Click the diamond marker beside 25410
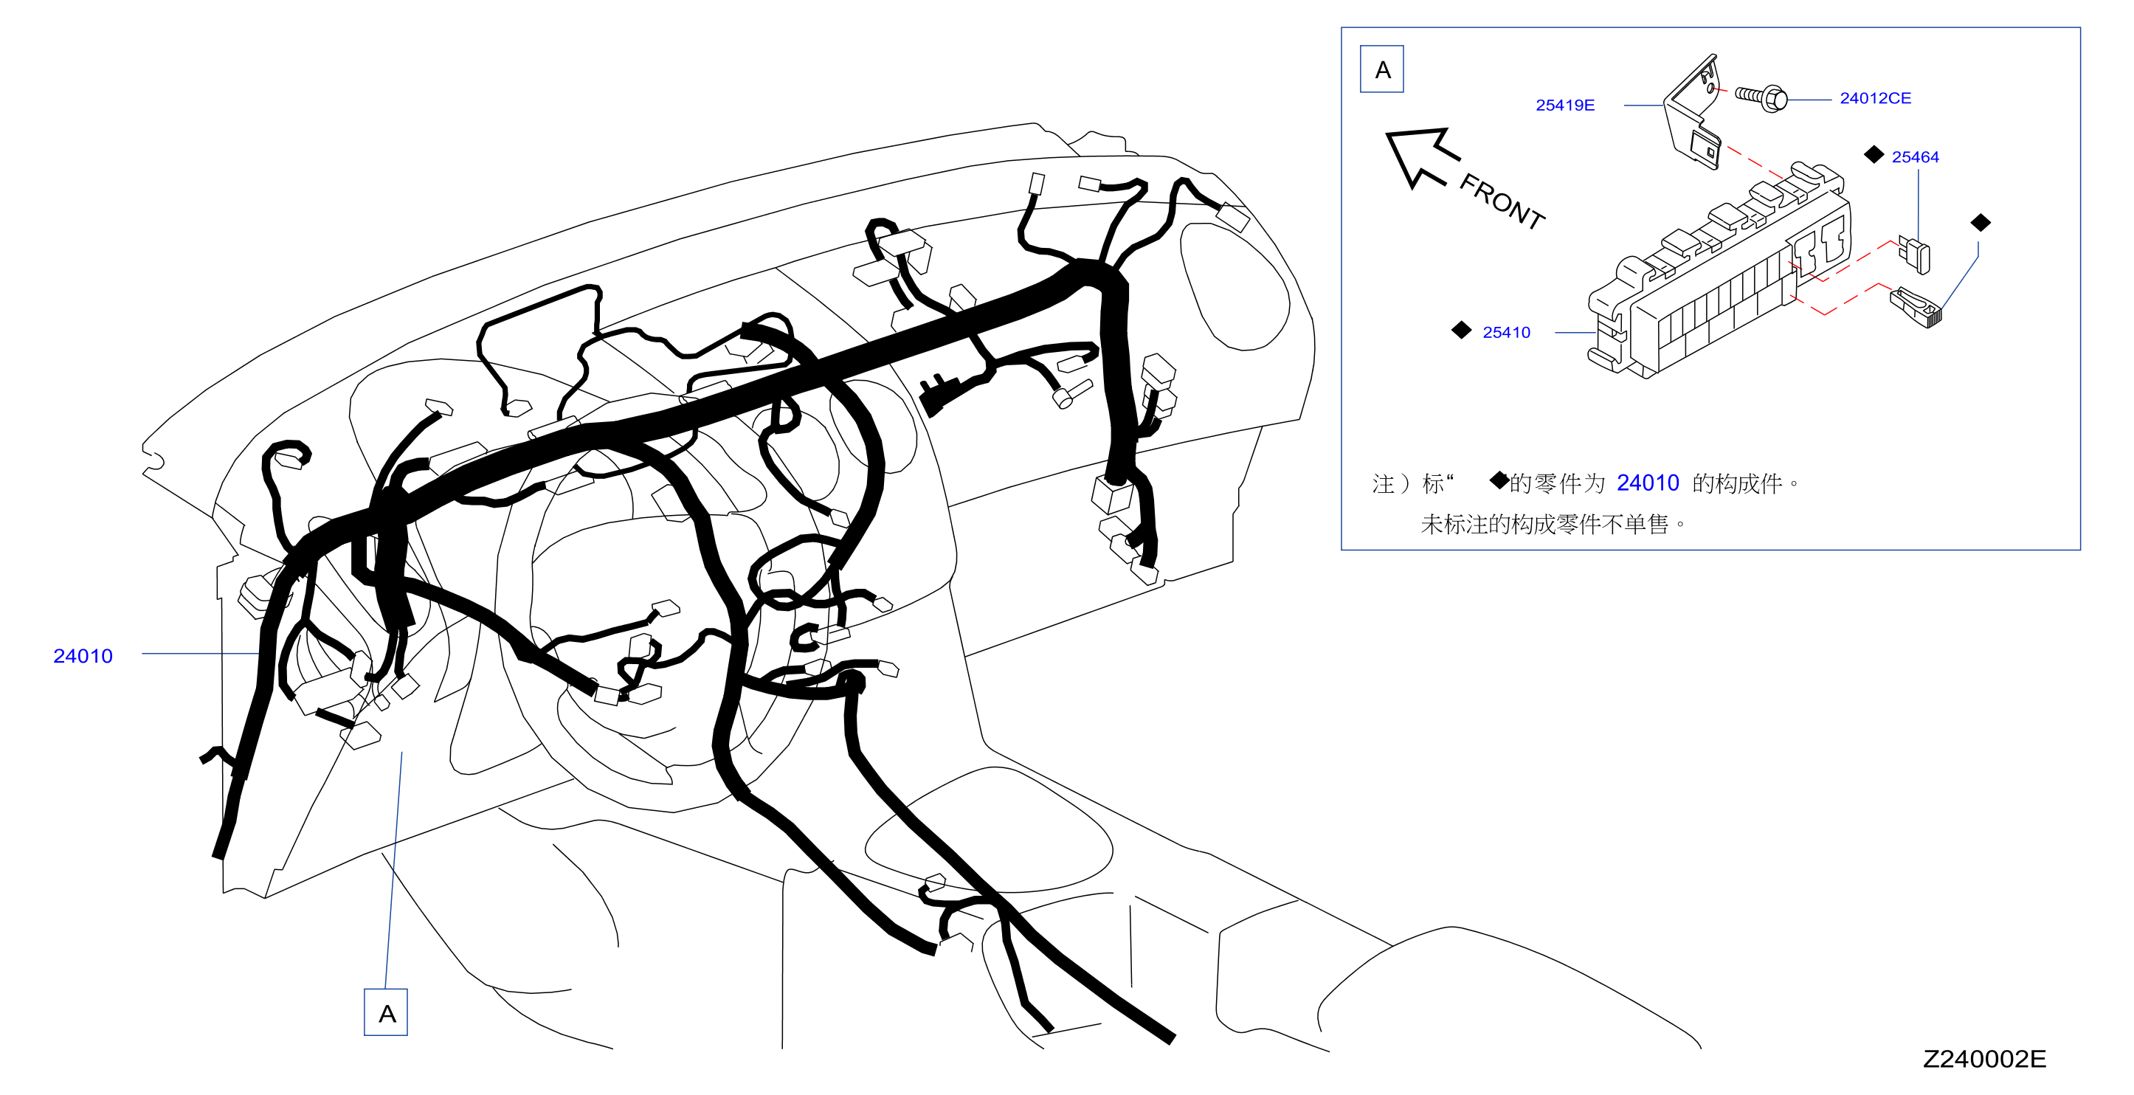 (1461, 331)
